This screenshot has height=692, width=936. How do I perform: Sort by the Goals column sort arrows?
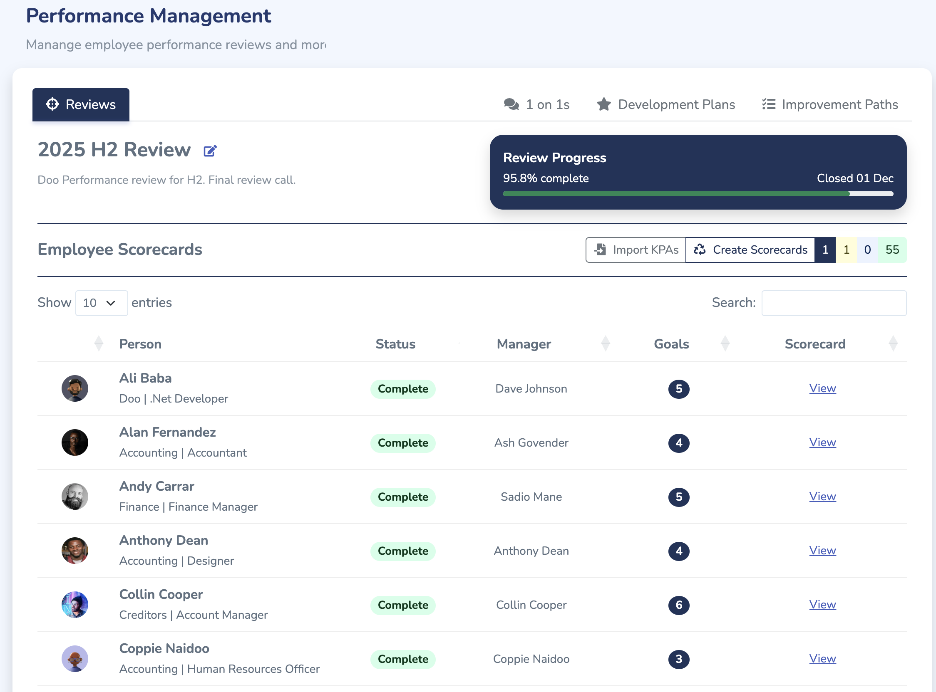[725, 344]
